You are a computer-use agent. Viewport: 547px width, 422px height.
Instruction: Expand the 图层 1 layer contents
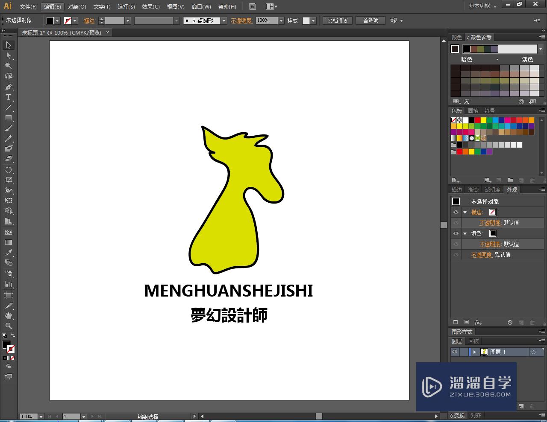(x=474, y=352)
